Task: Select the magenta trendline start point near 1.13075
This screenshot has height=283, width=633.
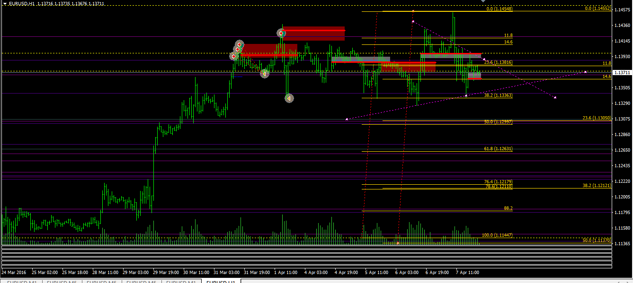Action: click(x=347, y=119)
